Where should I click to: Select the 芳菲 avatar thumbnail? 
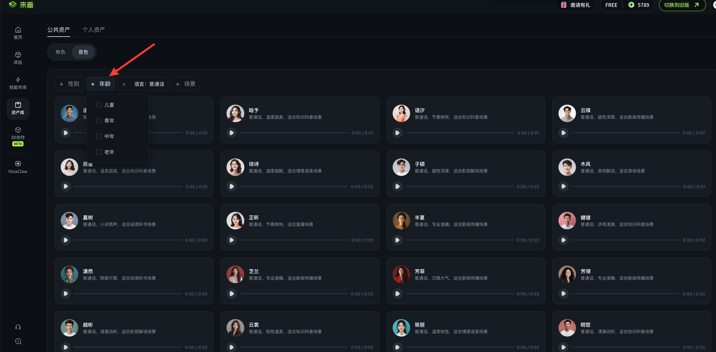[x=401, y=274]
